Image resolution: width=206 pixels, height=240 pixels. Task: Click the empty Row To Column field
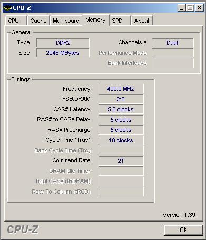tap(121, 191)
